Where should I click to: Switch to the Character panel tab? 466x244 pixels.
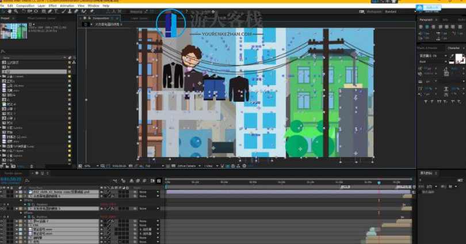pyautogui.click(x=453, y=48)
